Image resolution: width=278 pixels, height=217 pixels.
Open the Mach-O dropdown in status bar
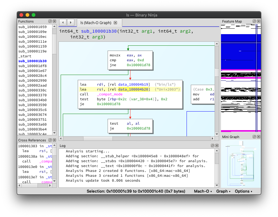point(203,191)
